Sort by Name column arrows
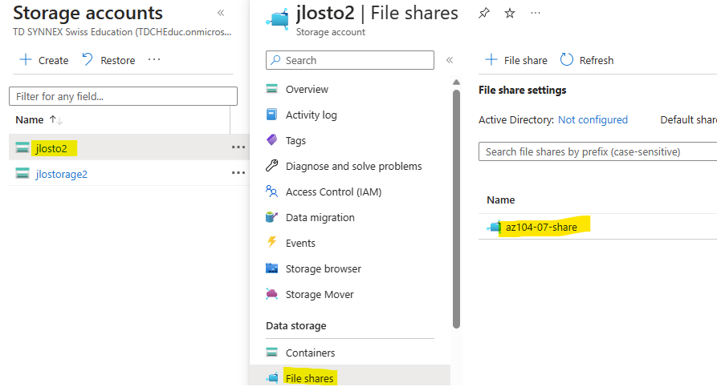717x387 pixels. (55, 120)
